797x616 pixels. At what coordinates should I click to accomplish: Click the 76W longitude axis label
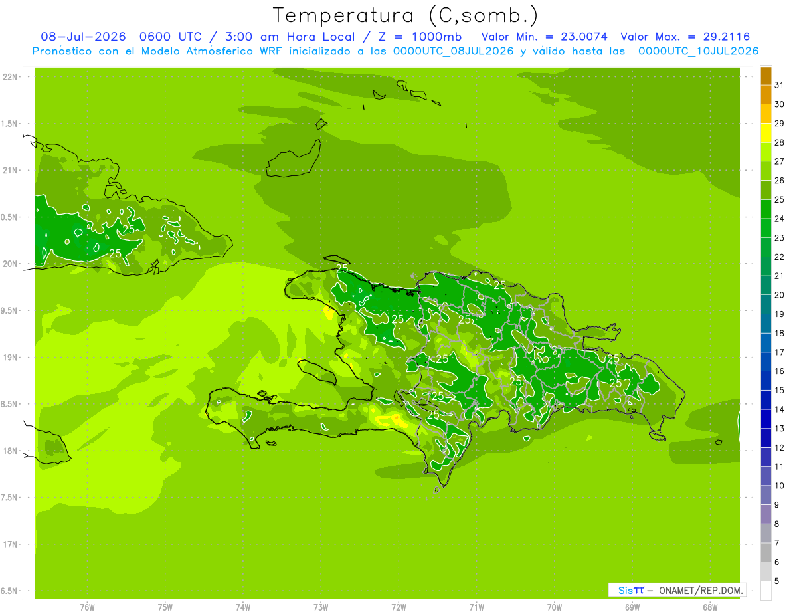87,607
